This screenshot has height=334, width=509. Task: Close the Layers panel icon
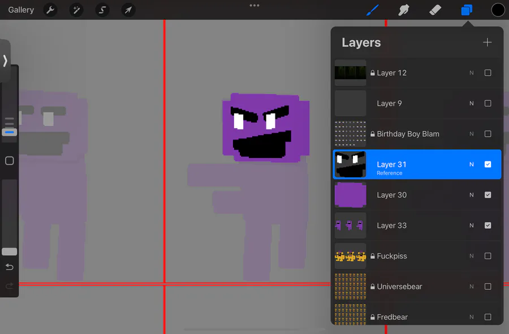(467, 10)
